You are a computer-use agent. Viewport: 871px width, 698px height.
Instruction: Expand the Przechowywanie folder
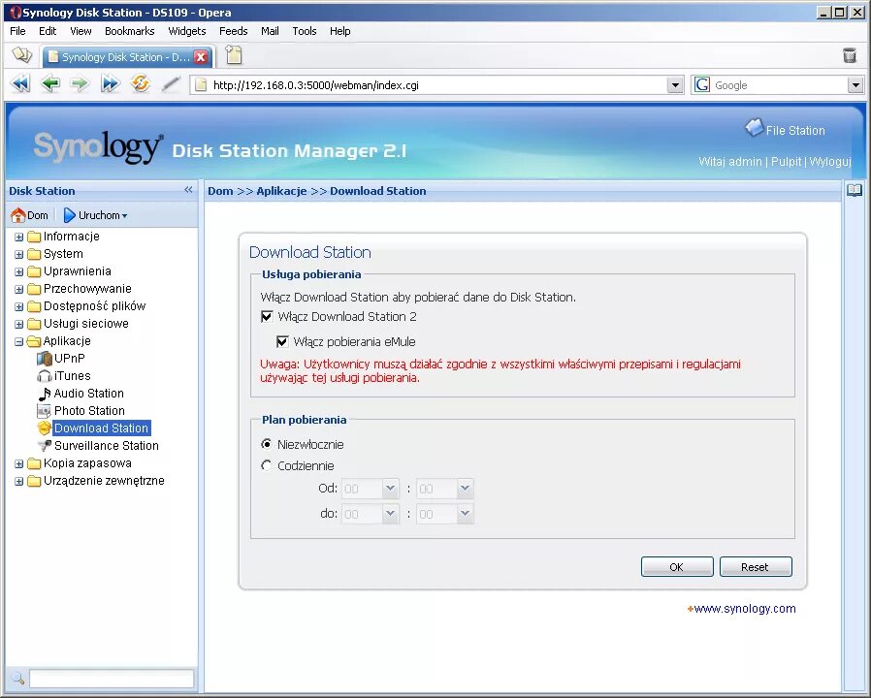[18, 289]
